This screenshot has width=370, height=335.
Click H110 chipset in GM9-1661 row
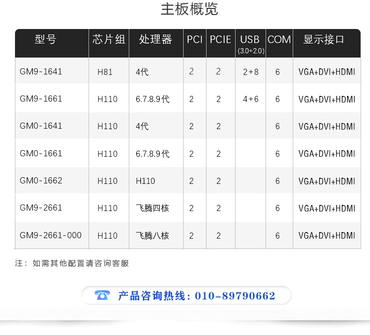107,99
